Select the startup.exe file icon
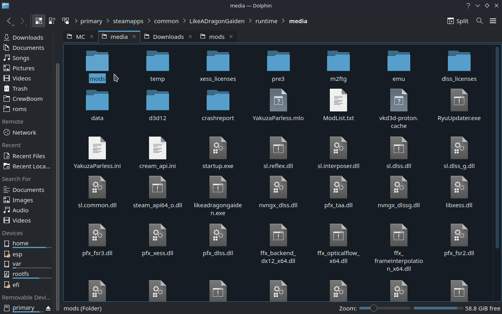The width and height of the screenshot is (502, 314). point(218,148)
